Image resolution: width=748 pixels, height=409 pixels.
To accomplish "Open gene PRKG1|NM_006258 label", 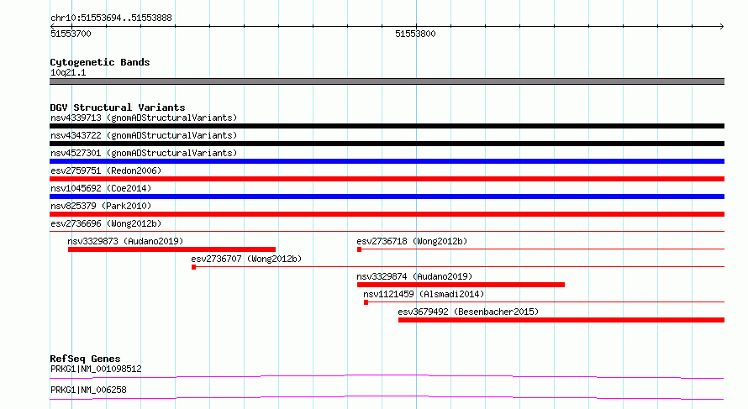I will coord(88,390).
